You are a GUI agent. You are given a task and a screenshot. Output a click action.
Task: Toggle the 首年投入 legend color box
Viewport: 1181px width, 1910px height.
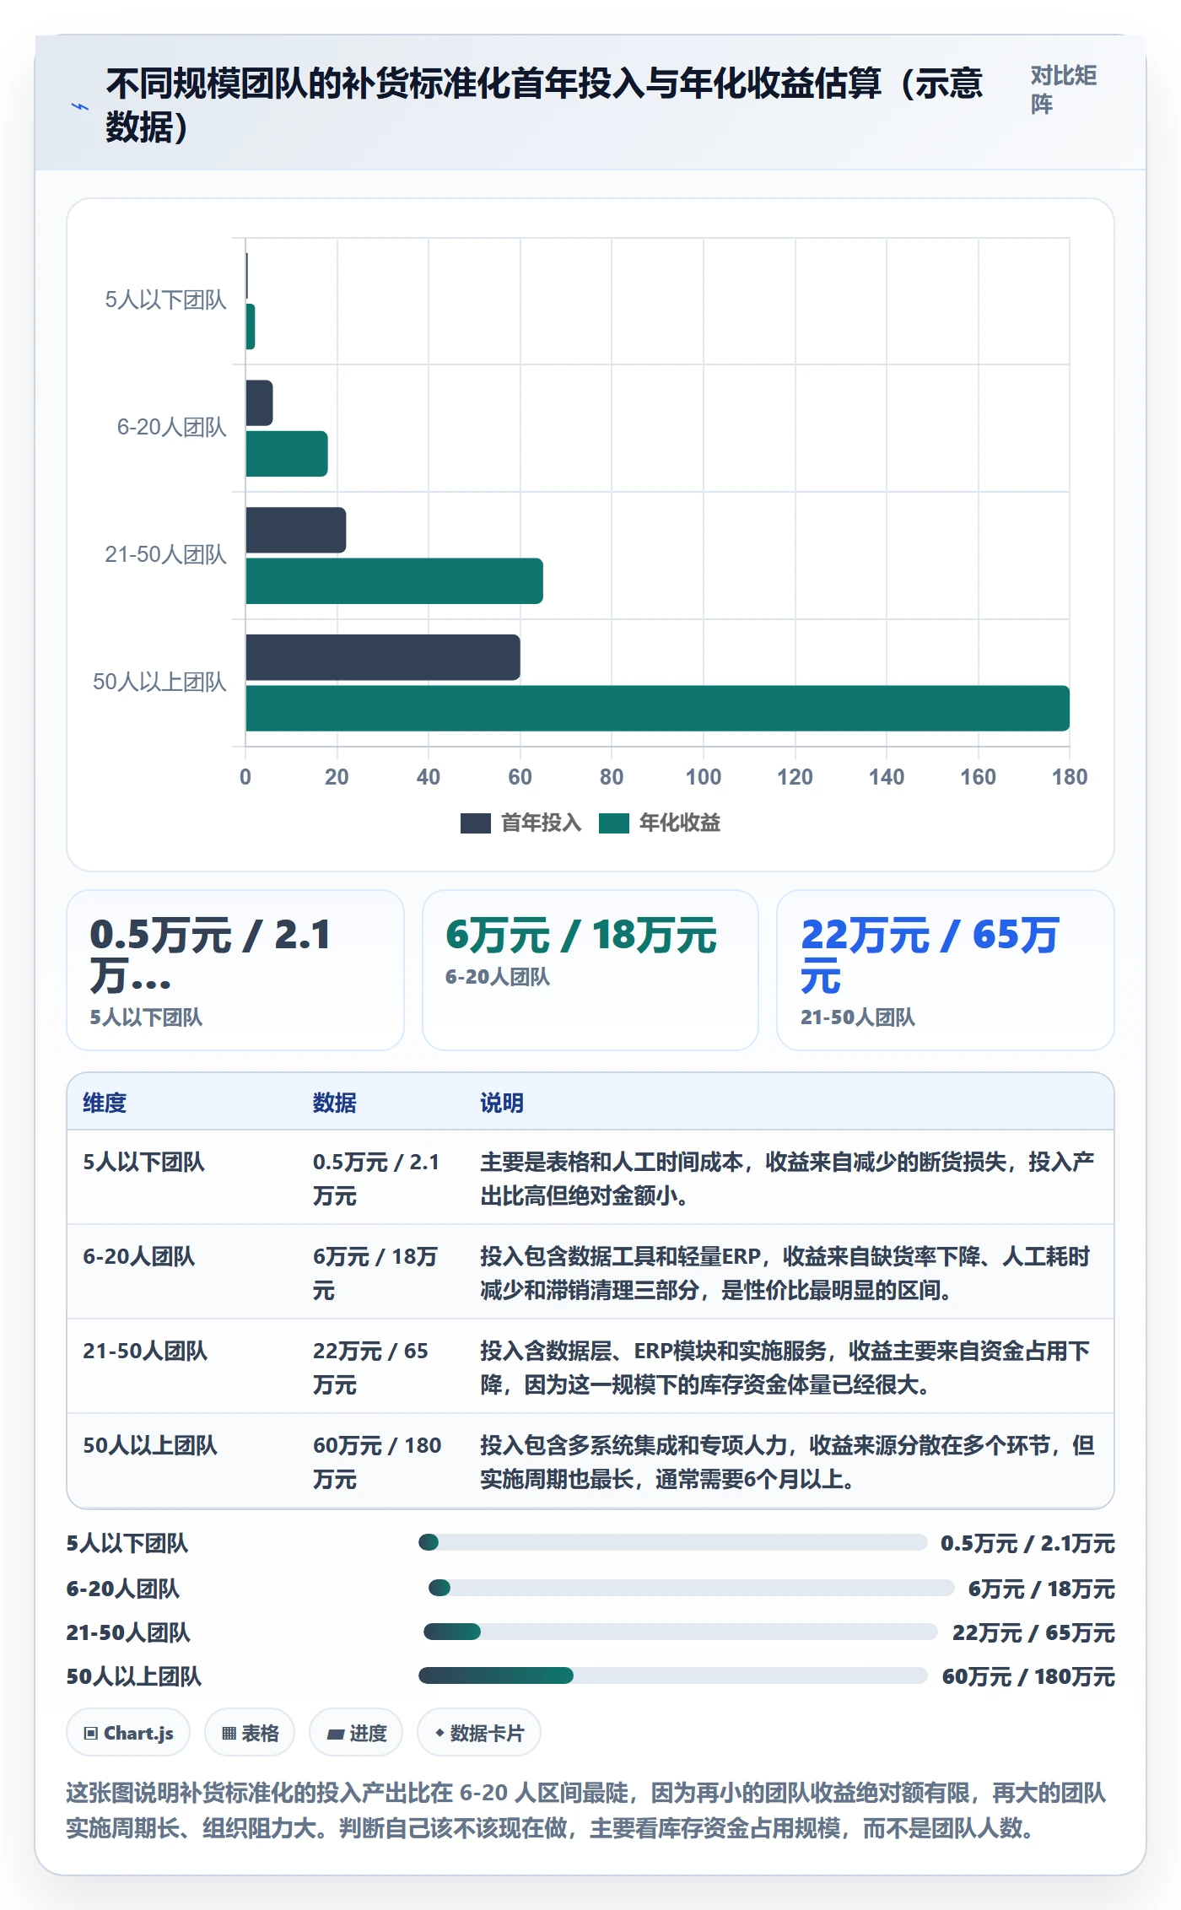click(476, 823)
